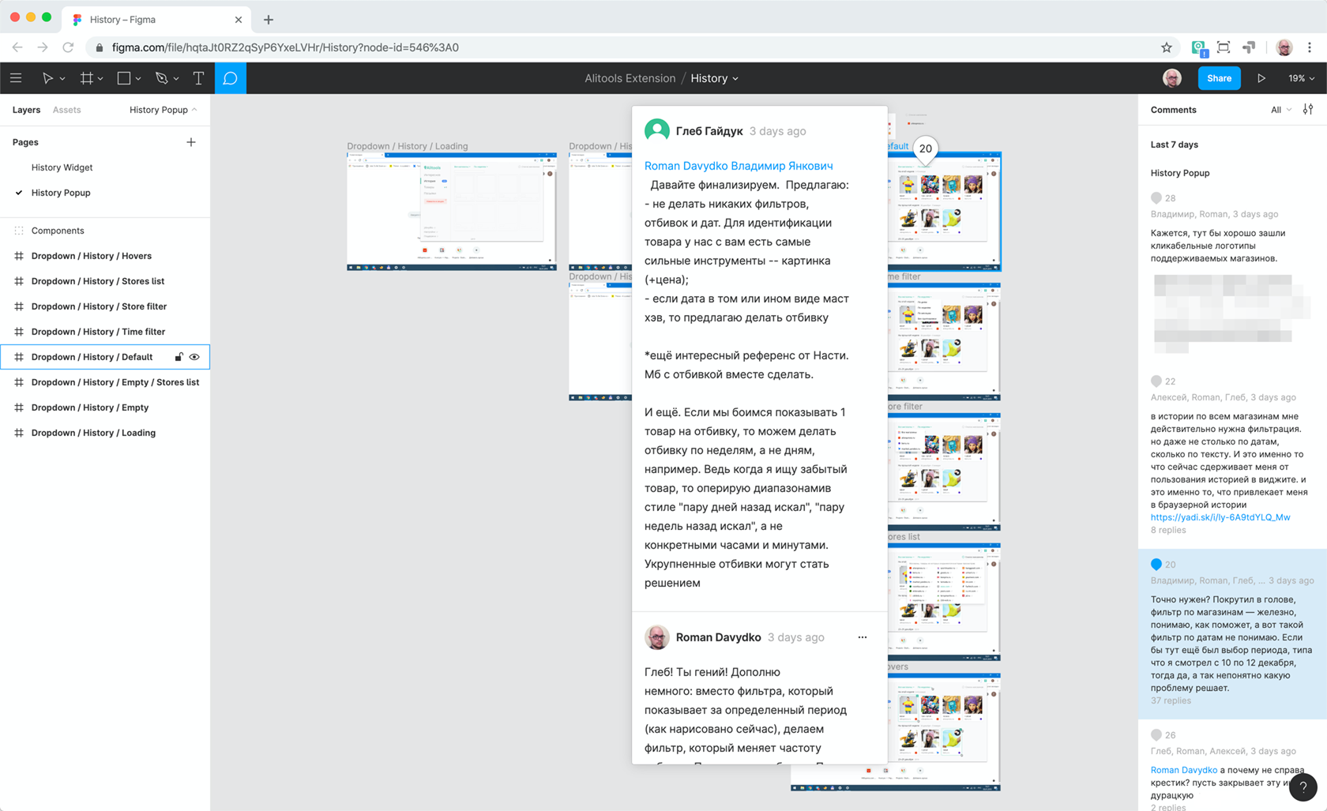
Task: Select the Pen tool
Action: [x=161, y=77]
